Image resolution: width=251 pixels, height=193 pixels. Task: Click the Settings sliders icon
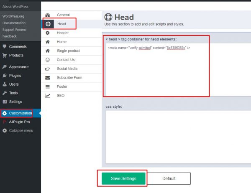click(x=5, y=102)
